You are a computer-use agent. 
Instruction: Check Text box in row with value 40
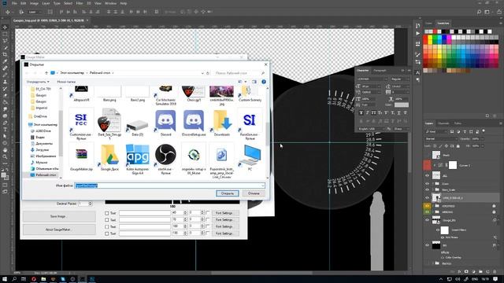107,213
